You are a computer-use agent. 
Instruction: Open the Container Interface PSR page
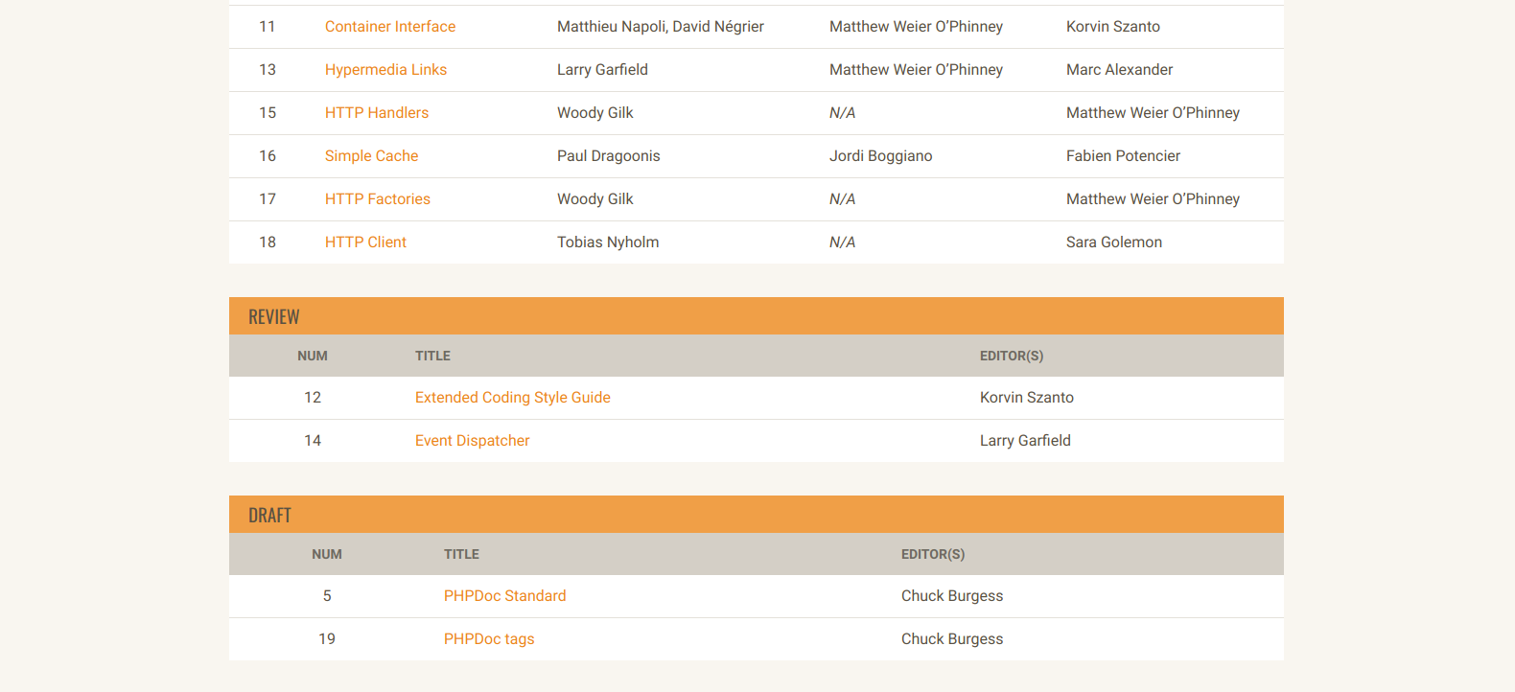point(390,26)
